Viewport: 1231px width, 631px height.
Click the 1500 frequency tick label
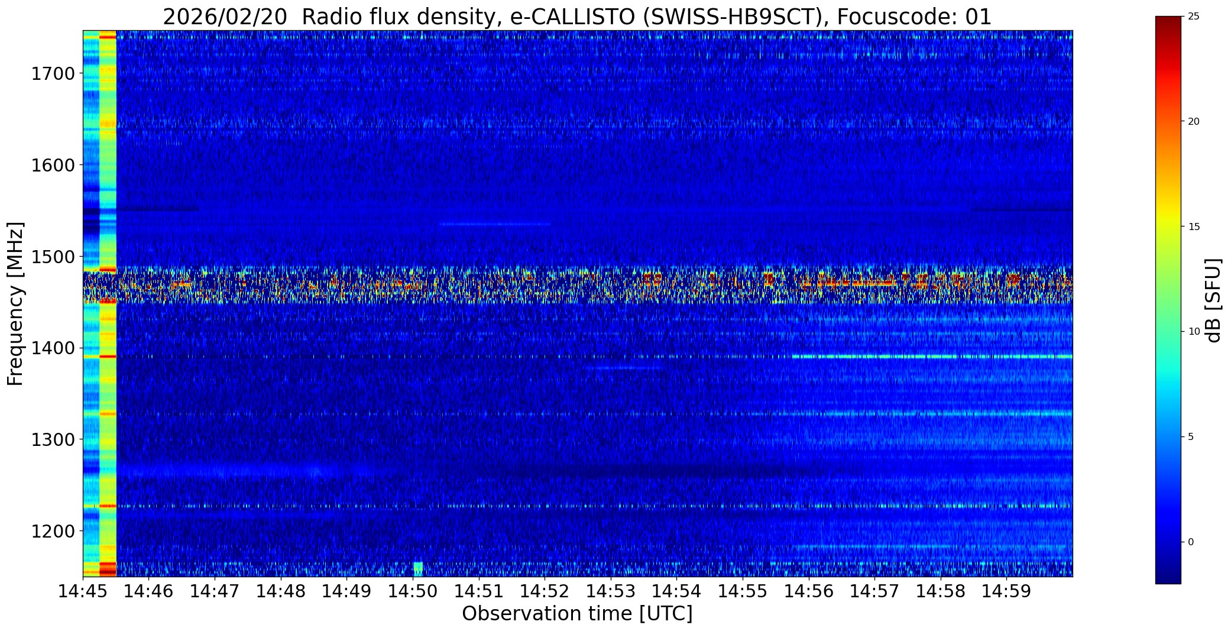[x=53, y=257]
